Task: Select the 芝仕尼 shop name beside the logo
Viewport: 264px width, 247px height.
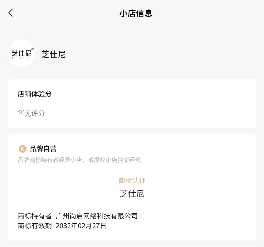Action: [x=53, y=54]
